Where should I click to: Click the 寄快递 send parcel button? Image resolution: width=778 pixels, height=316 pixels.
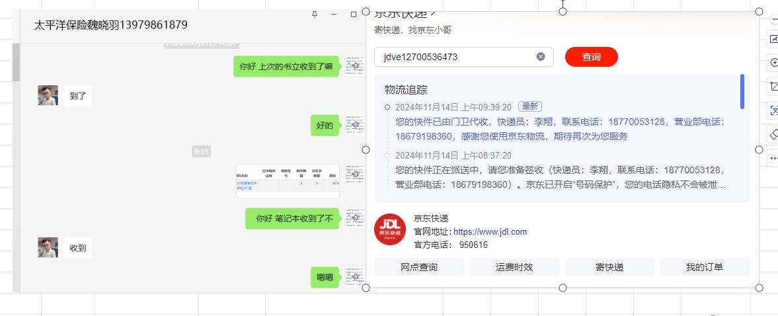(609, 267)
